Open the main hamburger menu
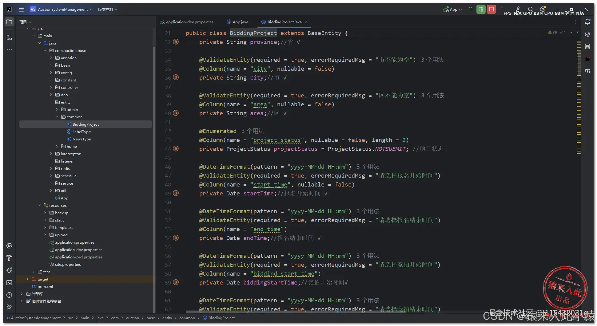Image resolution: width=597 pixels, height=326 pixels. (21, 9)
